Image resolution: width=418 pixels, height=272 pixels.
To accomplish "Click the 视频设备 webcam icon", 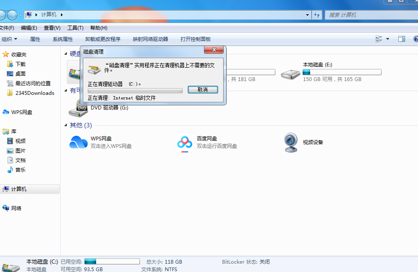I will pos(291,142).
